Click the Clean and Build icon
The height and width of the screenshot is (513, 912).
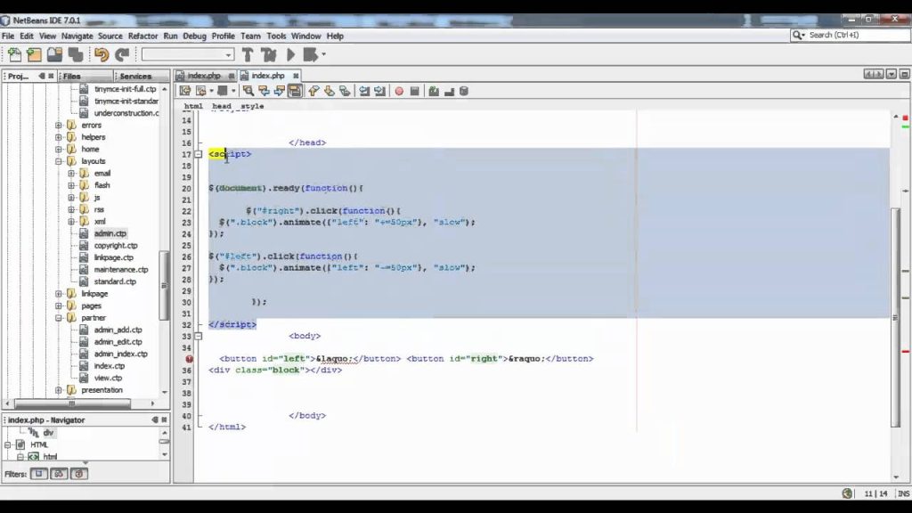coord(269,54)
